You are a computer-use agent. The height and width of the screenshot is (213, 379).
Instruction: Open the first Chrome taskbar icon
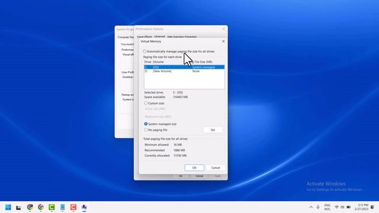pyautogui.click(x=30, y=207)
